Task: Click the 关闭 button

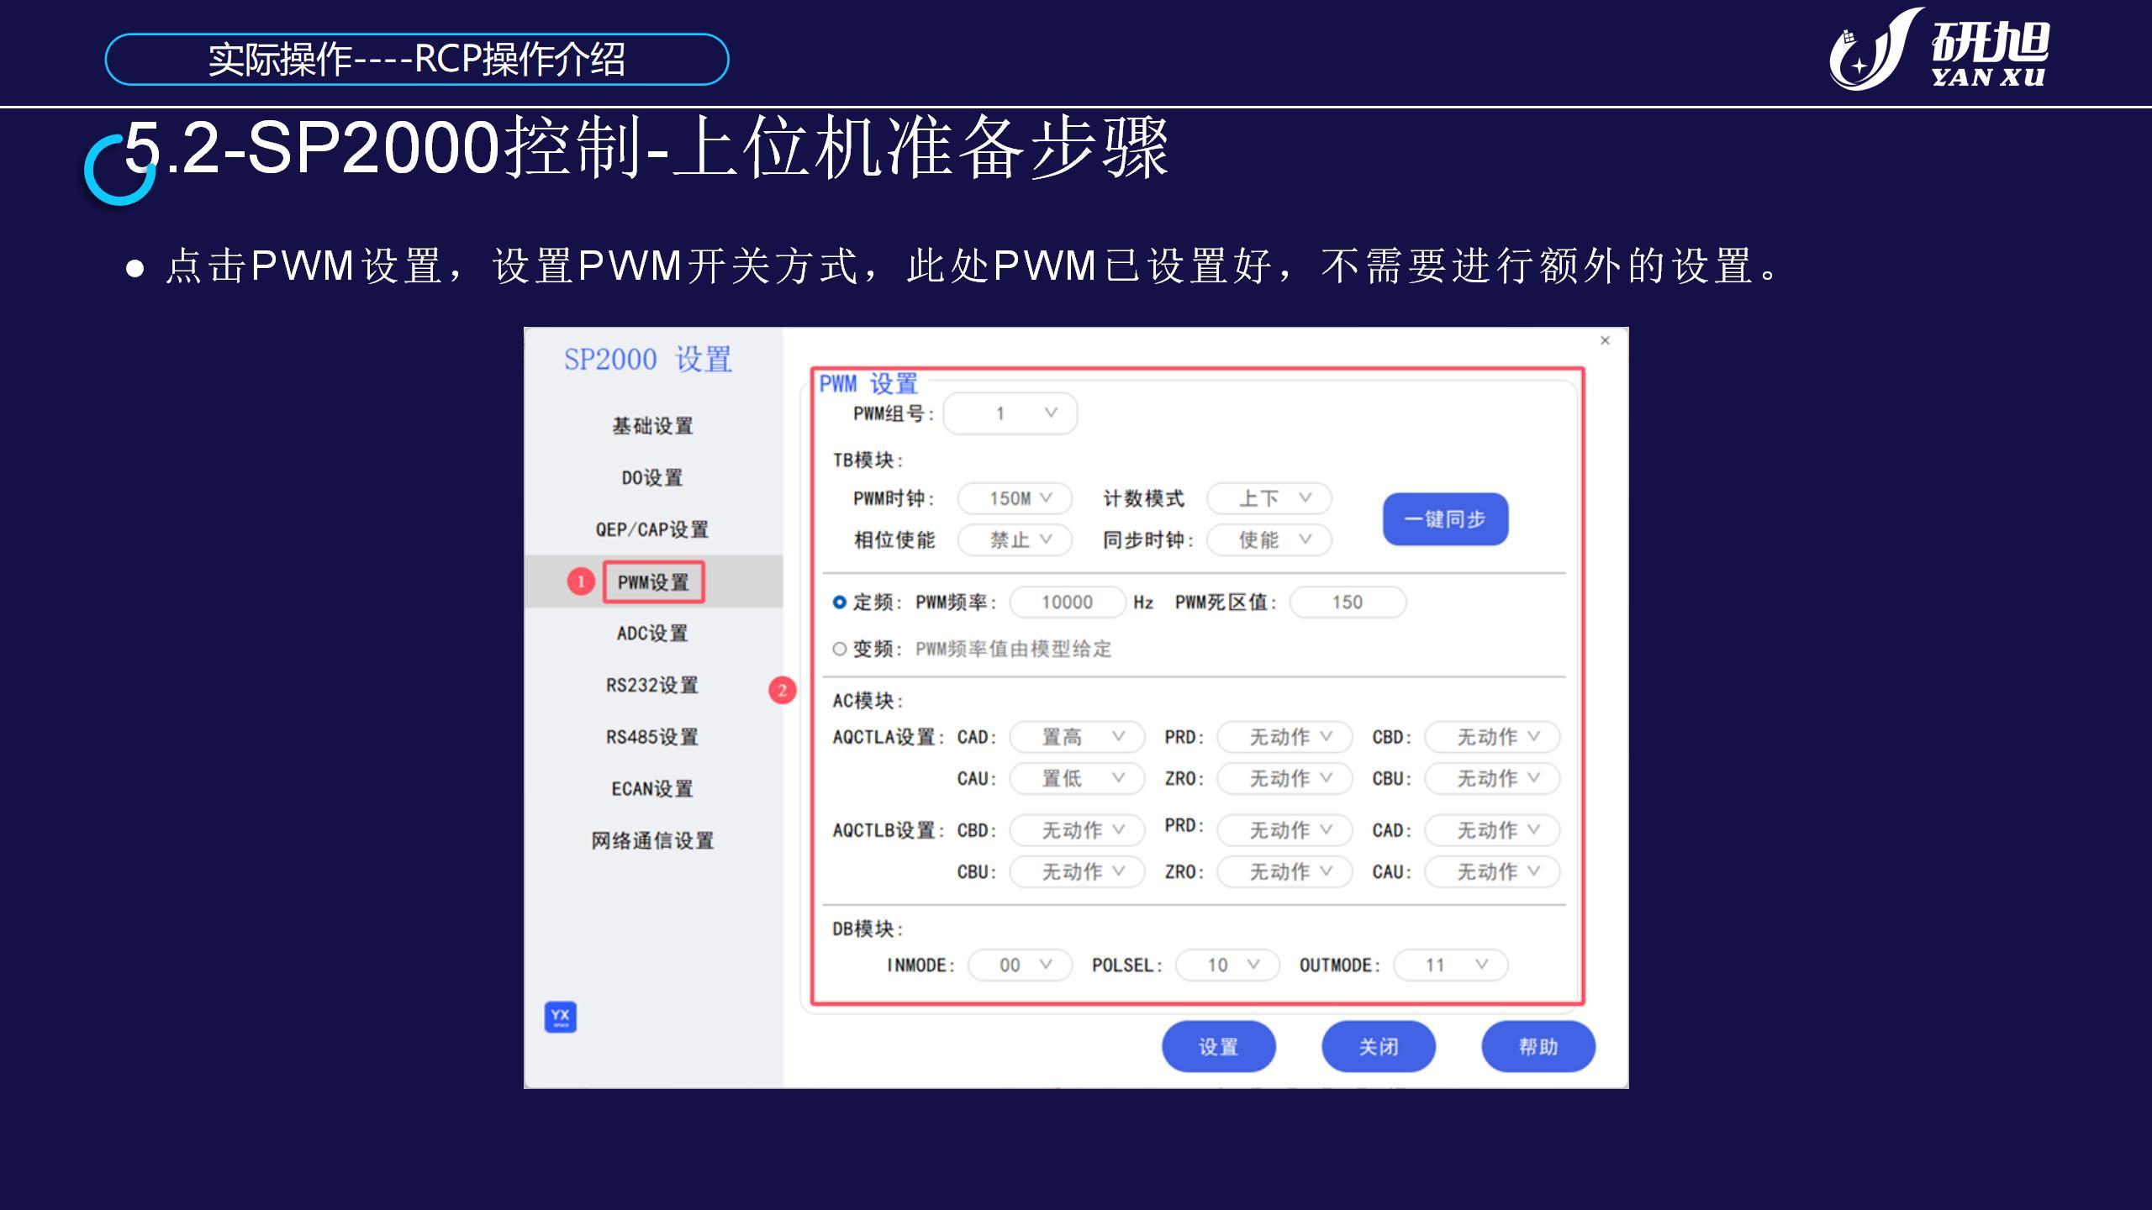Action: 1379,1047
